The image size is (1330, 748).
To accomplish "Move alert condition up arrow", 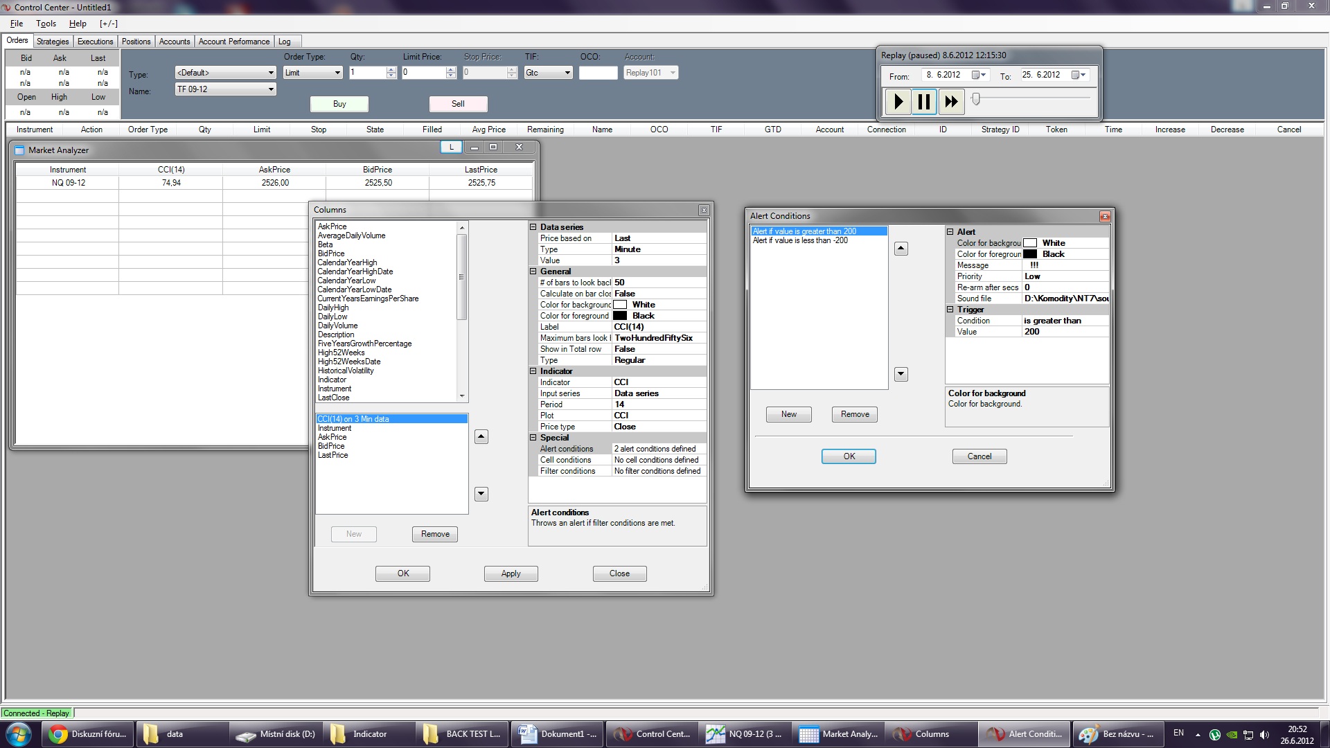I will tap(901, 249).
